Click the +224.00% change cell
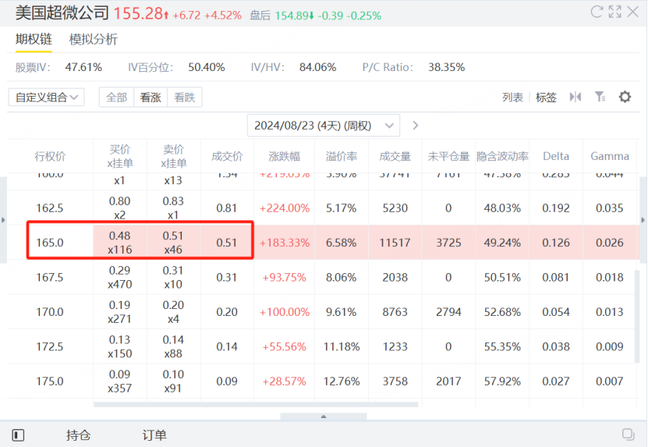Viewport: 648px width, 447px height. click(x=285, y=208)
